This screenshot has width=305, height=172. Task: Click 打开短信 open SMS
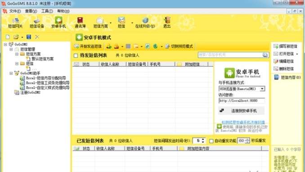[283, 54]
